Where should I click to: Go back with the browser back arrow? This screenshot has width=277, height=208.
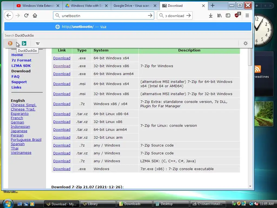tap(8, 15)
